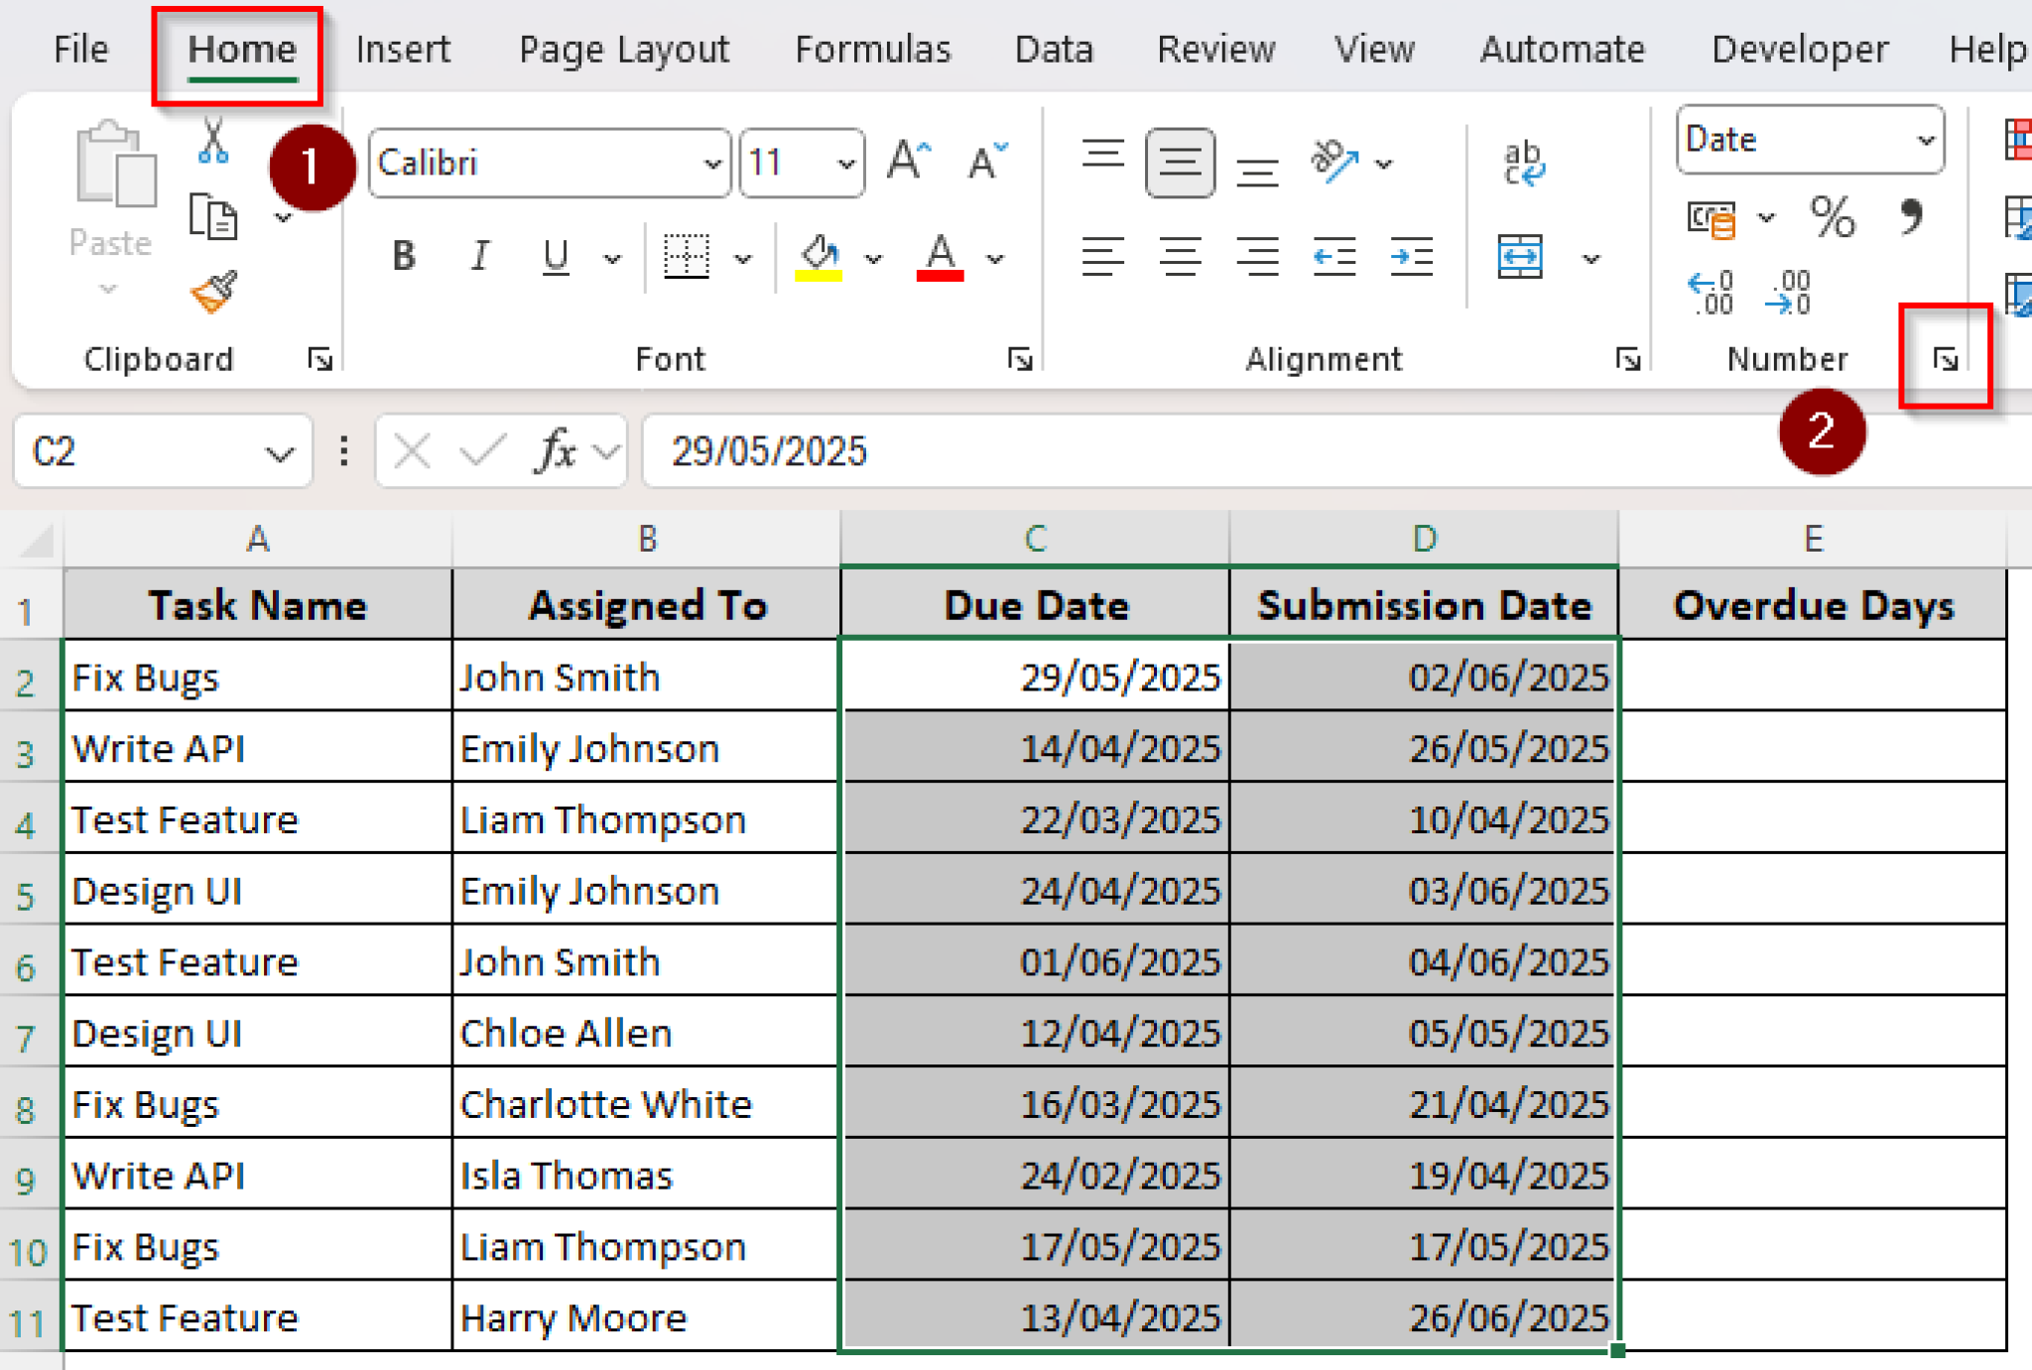Expand the Name Box dropdown arrow
This screenshot has height=1370, width=2032.
tap(280, 453)
